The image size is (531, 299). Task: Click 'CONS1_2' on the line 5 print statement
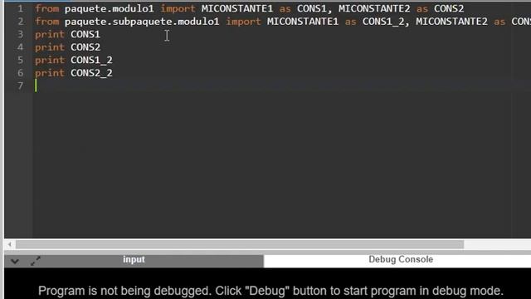[x=91, y=61]
